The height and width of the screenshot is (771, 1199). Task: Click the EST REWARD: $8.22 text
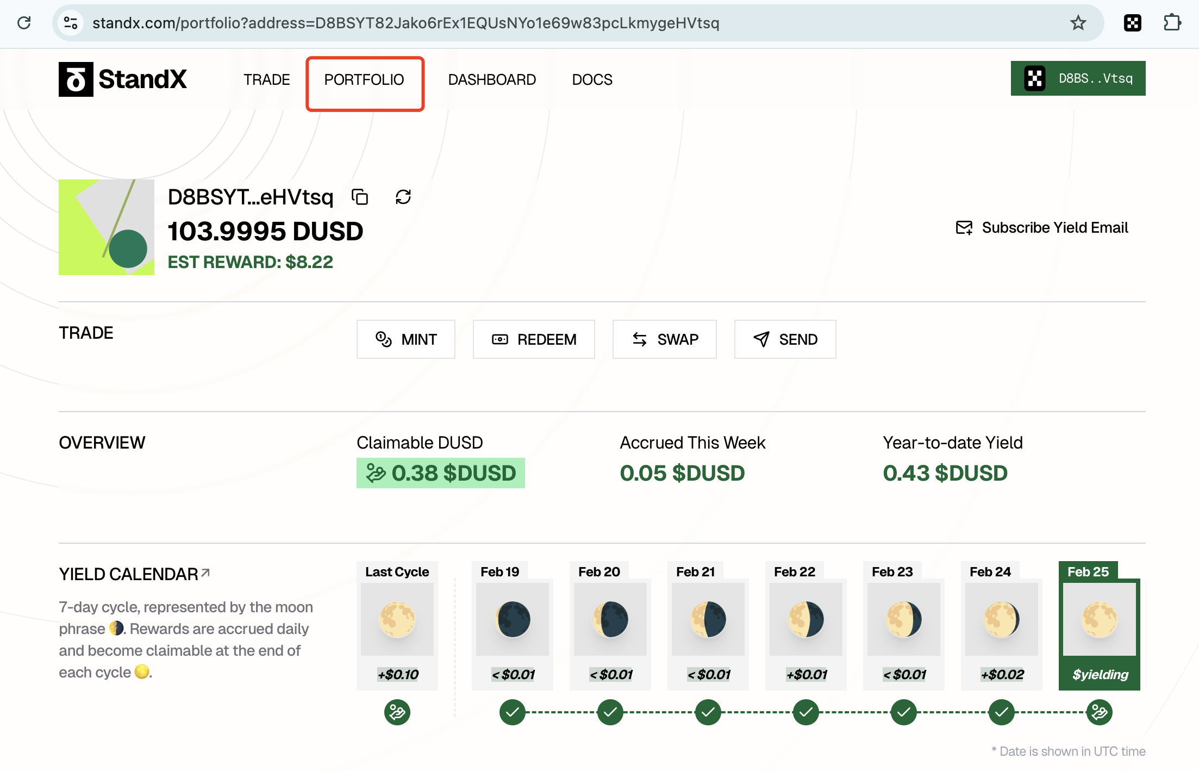[250, 262]
